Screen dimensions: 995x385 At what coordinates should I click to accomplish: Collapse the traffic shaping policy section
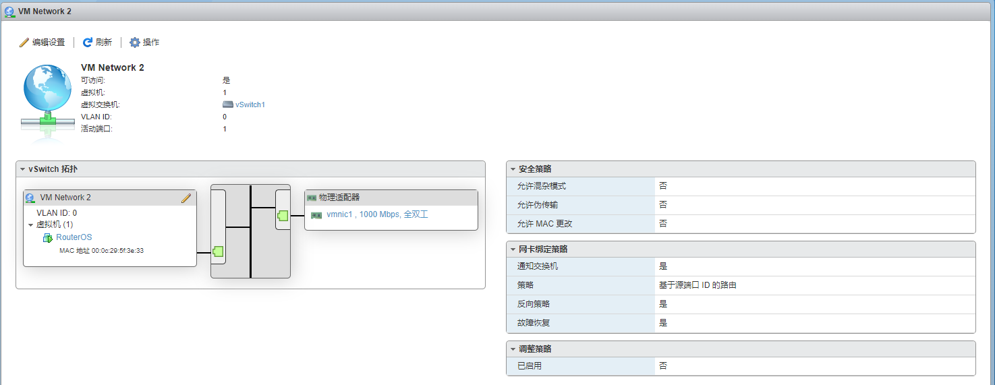click(x=513, y=349)
